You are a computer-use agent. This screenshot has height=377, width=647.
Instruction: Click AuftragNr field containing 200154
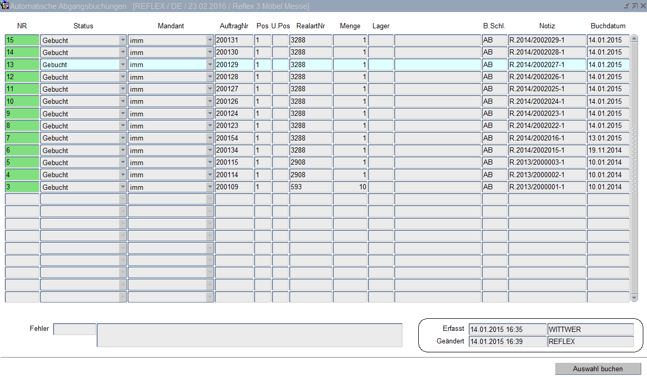234,138
